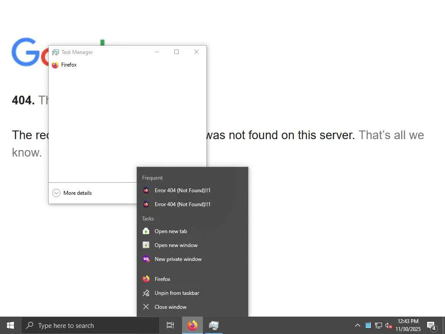Screen dimensions: 445x334
Task: Open the Windows Start menu
Action: click(10, 325)
